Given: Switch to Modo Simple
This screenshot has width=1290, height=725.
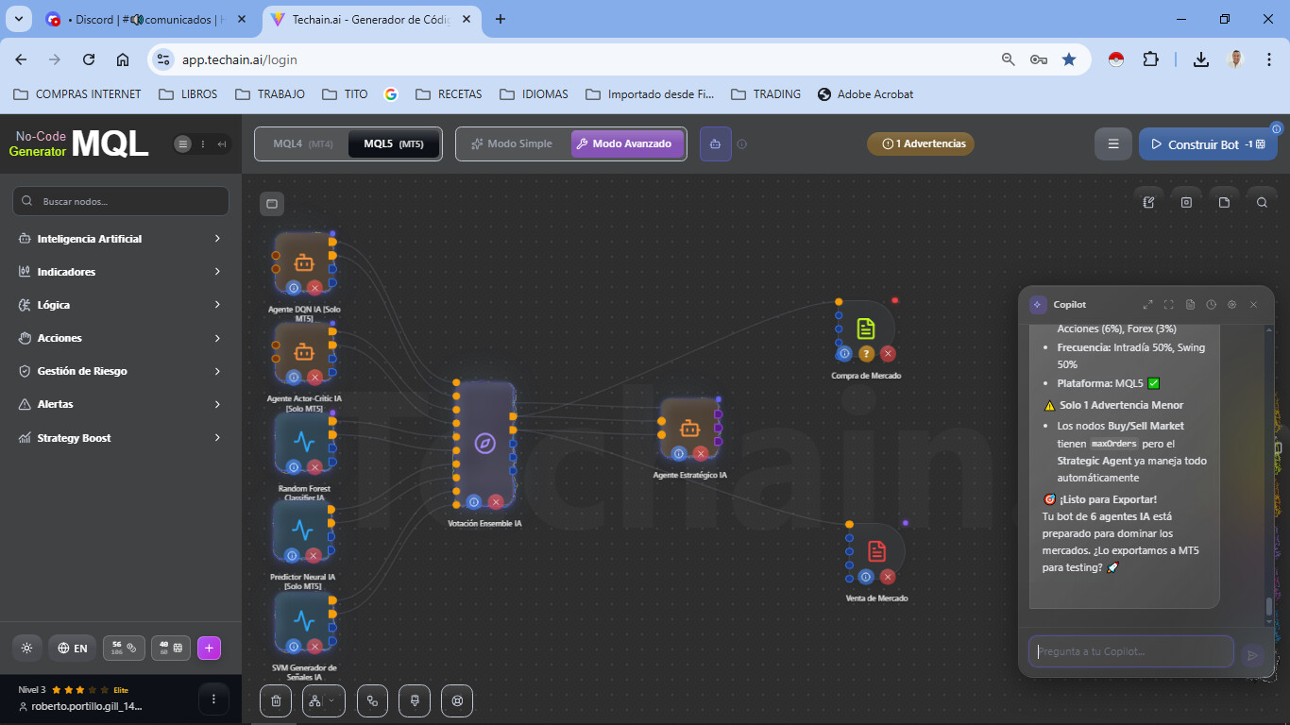Looking at the screenshot, I should tap(512, 144).
